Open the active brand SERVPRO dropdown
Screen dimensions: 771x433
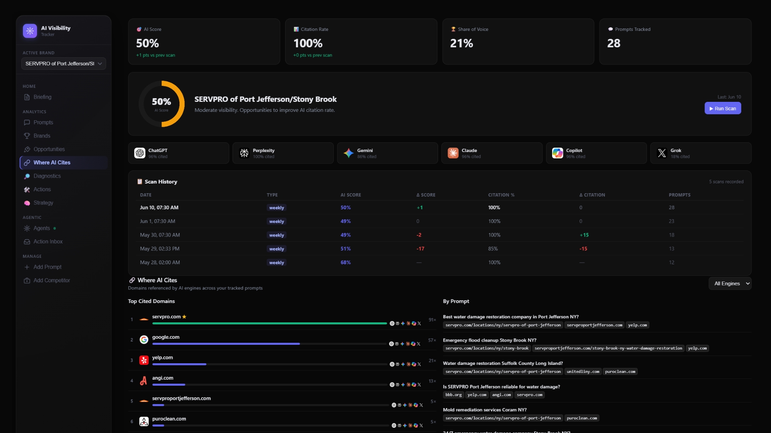[x=63, y=63]
